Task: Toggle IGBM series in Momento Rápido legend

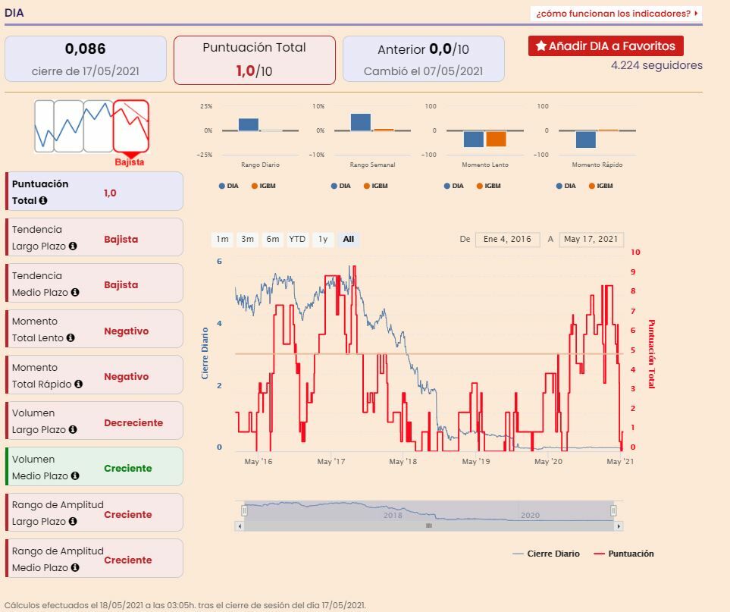Action: point(600,186)
